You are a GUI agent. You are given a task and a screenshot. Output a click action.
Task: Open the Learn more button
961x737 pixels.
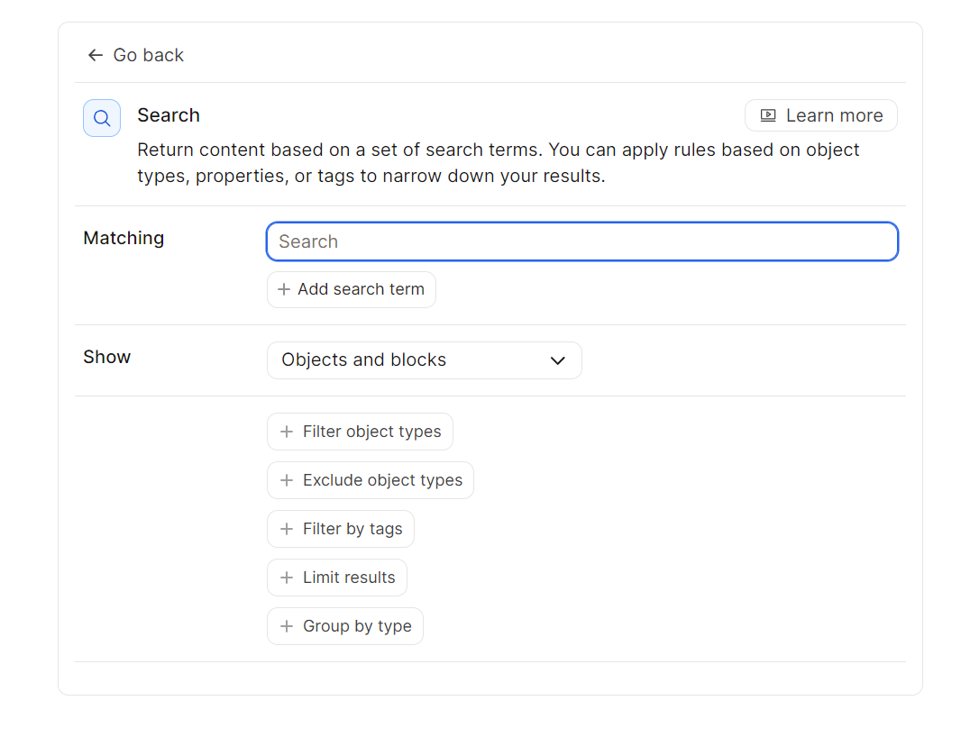coord(820,115)
